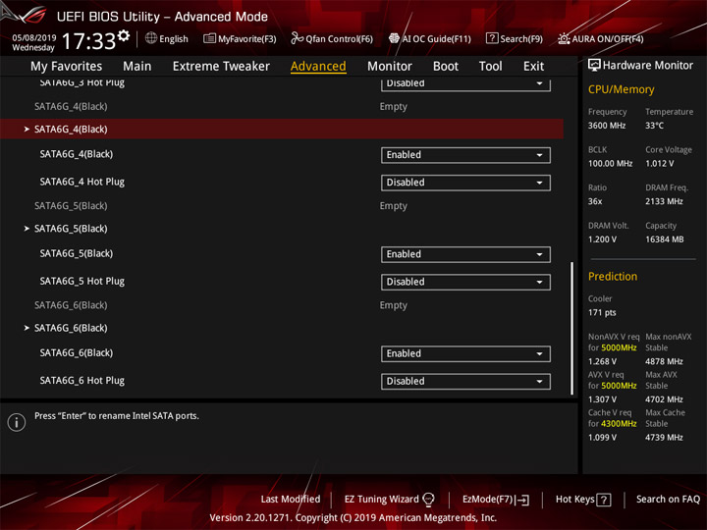Open Qfan Control fan icon
The width and height of the screenshot is (707, 530).
(x=297, y=38)
